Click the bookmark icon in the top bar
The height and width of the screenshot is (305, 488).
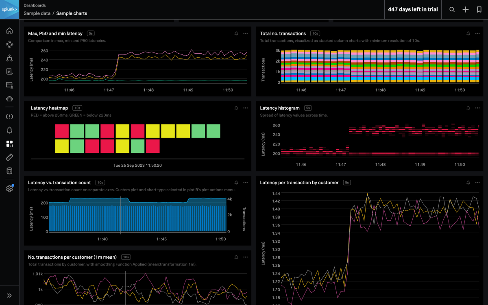[x=479, y=9]
